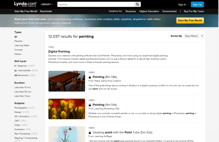Screen dimensions: 219x142
Task: Open the Government solutions link
Action: tap(169, 11)
